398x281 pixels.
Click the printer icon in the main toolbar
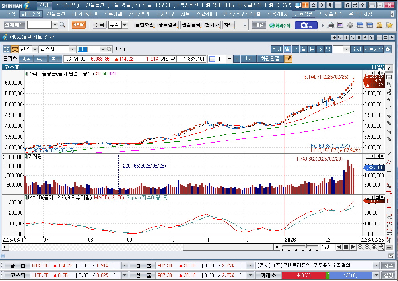tap(330, 25)
